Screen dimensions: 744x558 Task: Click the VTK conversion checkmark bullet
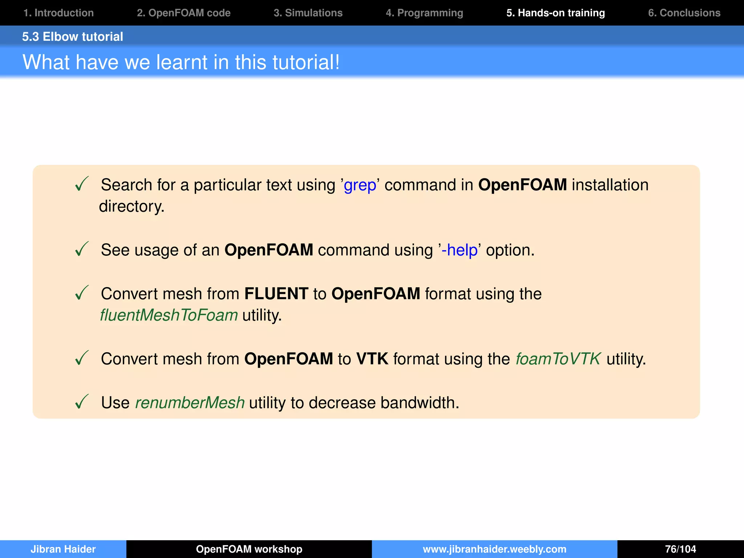82,358
